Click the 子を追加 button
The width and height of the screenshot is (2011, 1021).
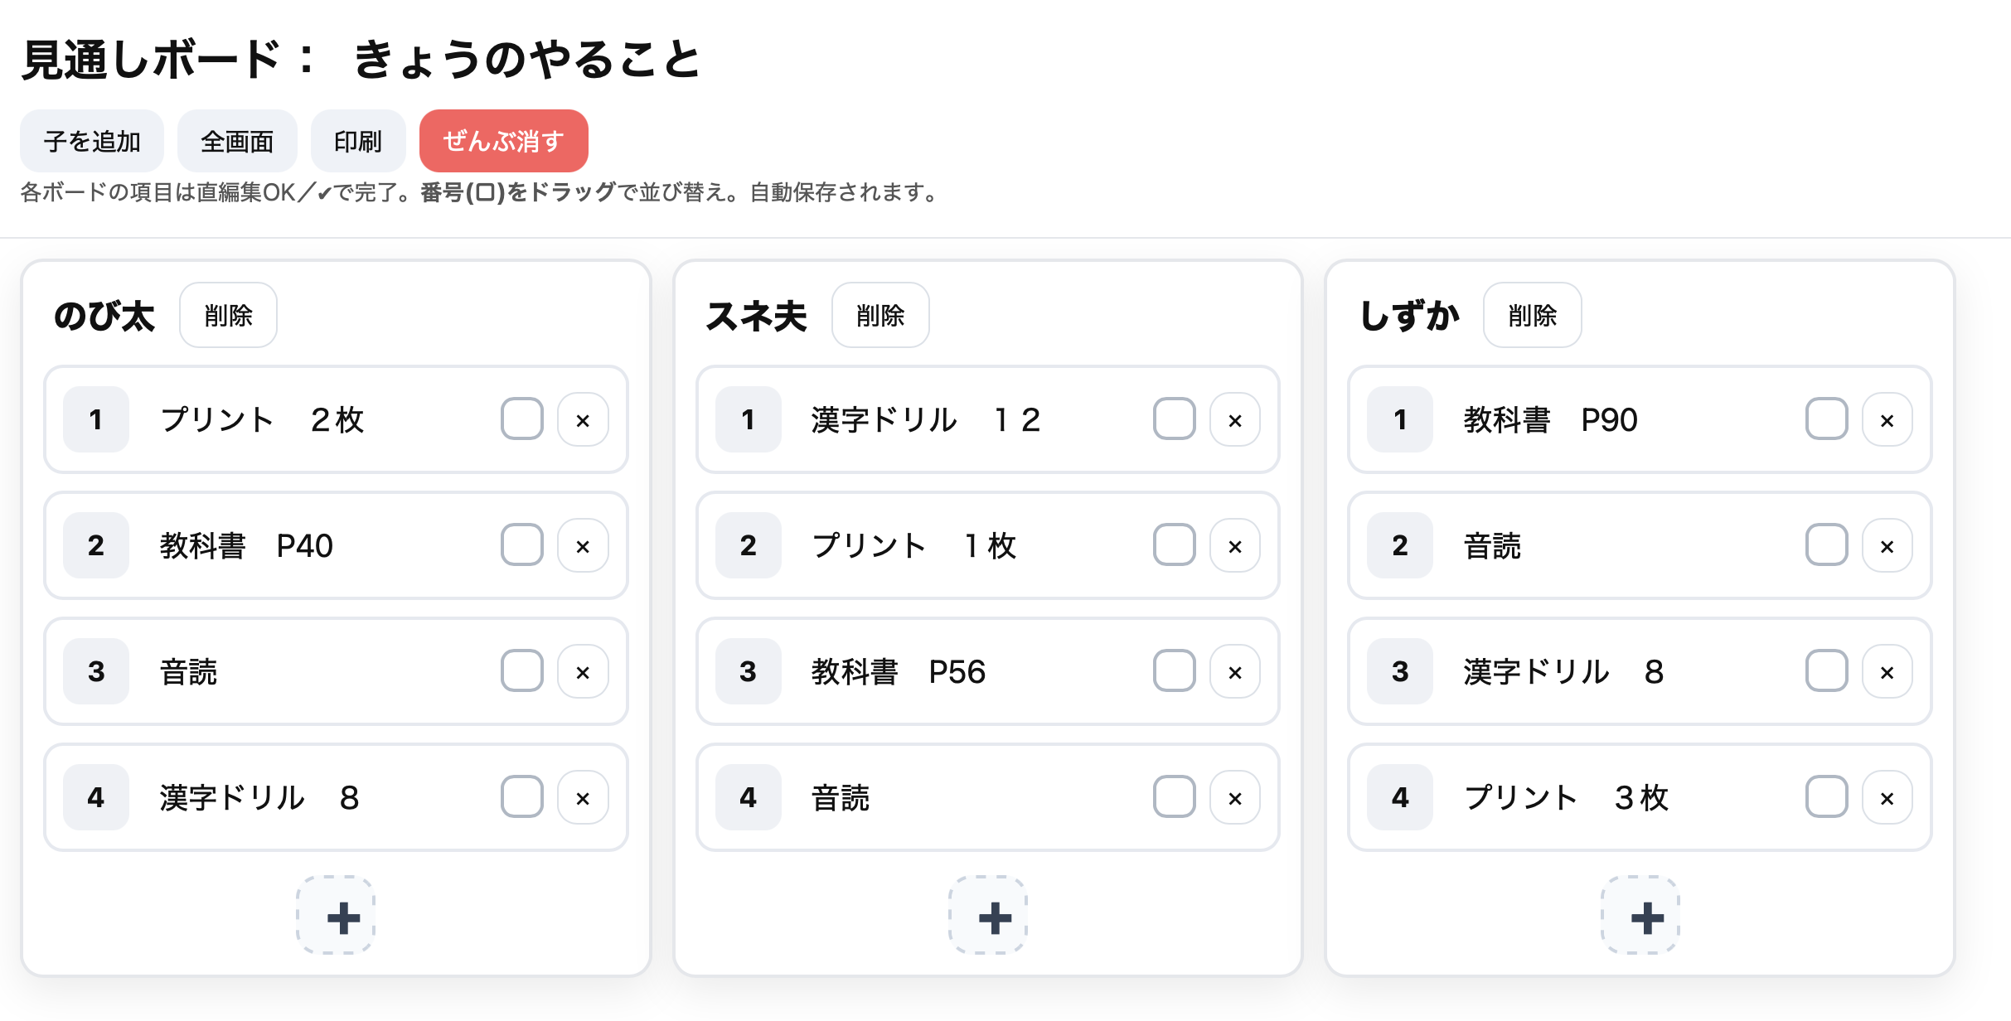pyautogui.click(x=92, y=141)
